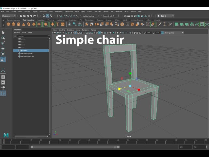
Task: Toggle select by hierarchy mode
Action: point(44,16)
